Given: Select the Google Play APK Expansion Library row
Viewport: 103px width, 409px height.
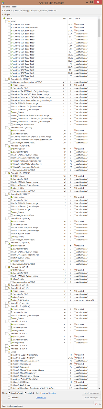Looking at the screenshot, I should [x=50, y=370].
